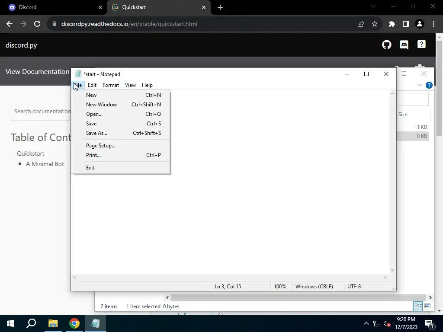Image resolution: width=443 pixels, height=332 pixels.
Task: Click the discord.py site title
Action: coord(21,45)
